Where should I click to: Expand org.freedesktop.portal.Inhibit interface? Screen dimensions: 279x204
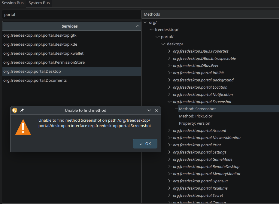tap(169, 73)
